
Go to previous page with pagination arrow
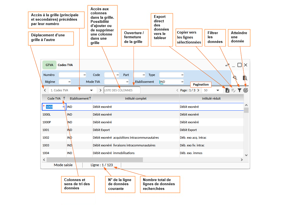177,90
